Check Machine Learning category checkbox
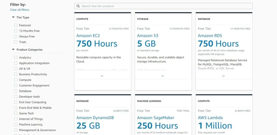 click(x=16, y=124)
